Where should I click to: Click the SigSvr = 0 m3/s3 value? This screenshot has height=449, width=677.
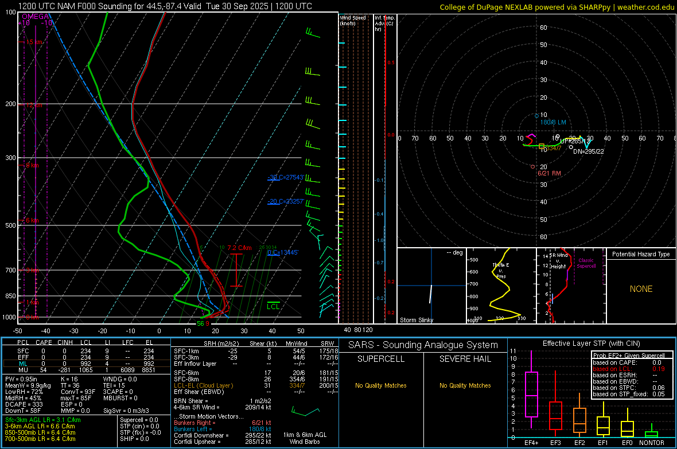(x=126, y=411)
